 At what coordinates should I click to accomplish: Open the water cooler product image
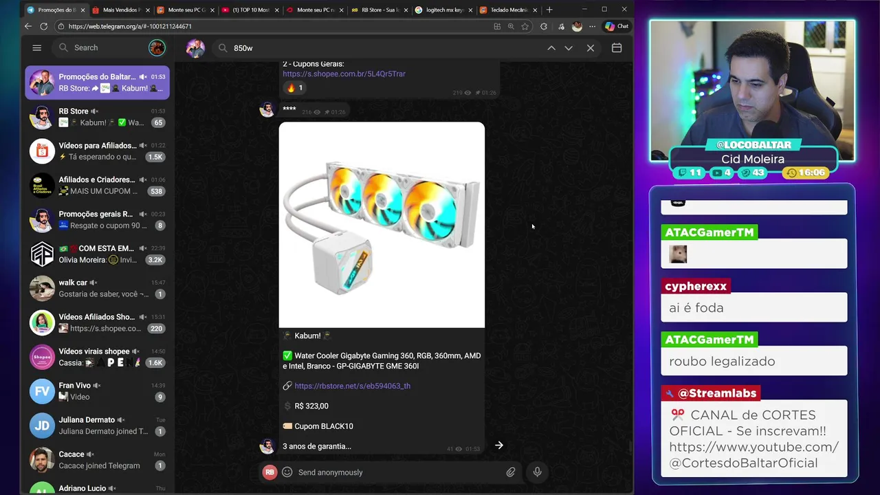pyautogui.click(x=382, y=225)
